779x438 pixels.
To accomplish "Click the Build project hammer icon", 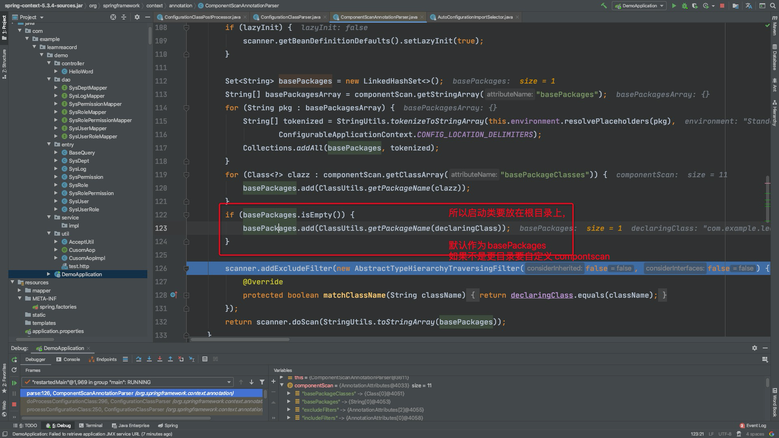I will (604, 6).
